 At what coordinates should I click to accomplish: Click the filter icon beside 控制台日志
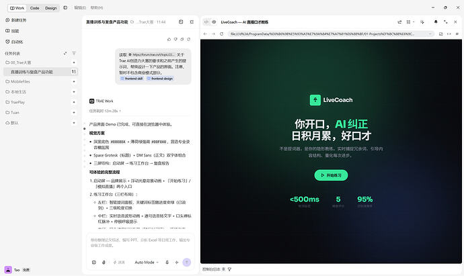click(x=229, y=269)
